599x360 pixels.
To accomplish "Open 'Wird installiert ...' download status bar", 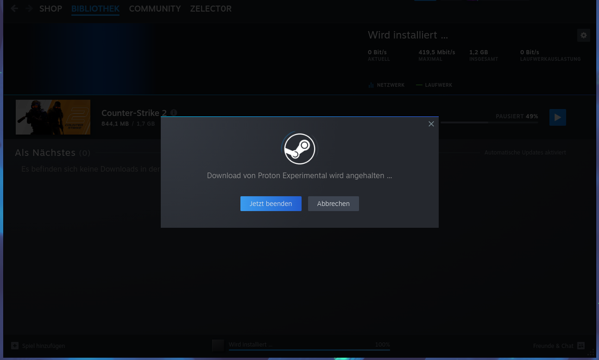I will click(309, 345).
